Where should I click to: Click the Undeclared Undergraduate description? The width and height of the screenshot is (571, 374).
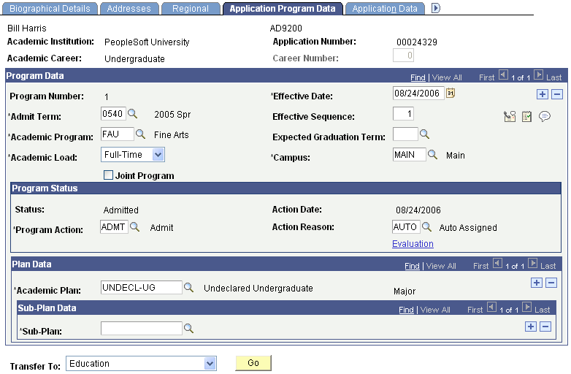258,289
